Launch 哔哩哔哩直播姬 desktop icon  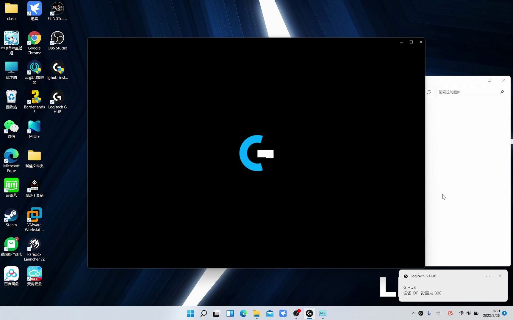(x=11, y=42)
